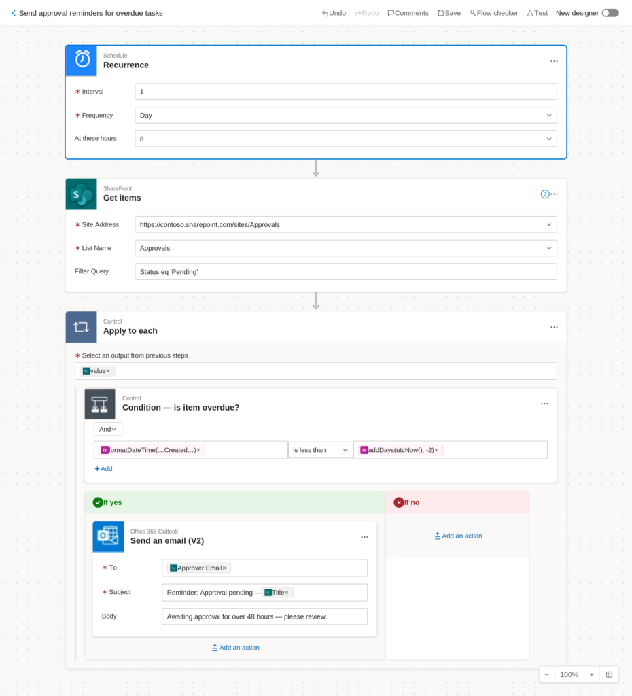Viewport: 632px width, 696px height.
Task: Click the Redo button
Action: pos(366,13)
